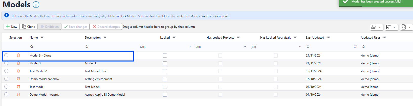Expand the Locked column (All) filter dropdown
This screenshot has height=106, width=413.
tap(189, 47)
